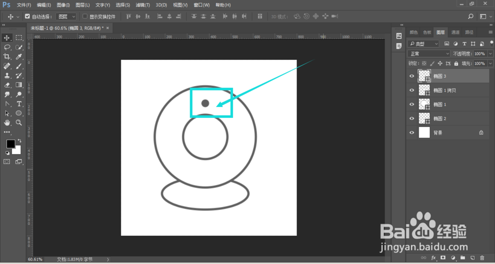Select the Brush tool
Image resolution: width=495 pixels, height=264 pixels.
[x=19, y=66]
